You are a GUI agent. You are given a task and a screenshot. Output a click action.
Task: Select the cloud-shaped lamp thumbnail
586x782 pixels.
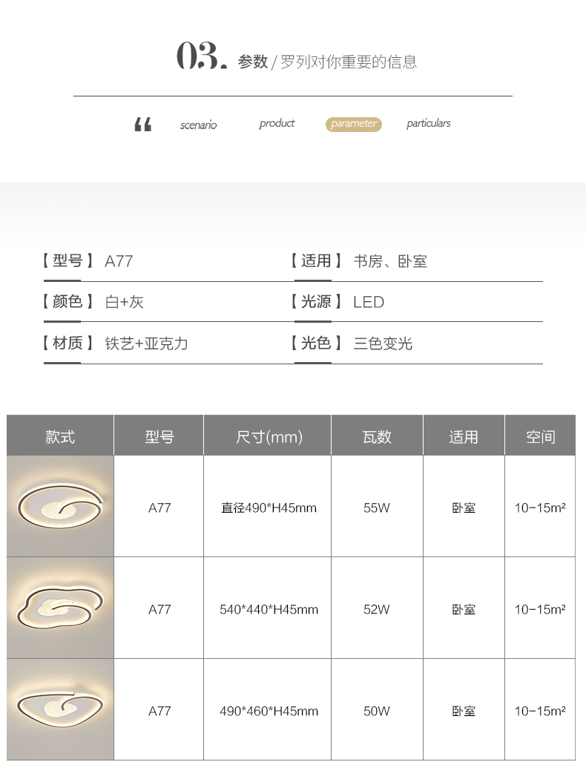click(60, 608)
